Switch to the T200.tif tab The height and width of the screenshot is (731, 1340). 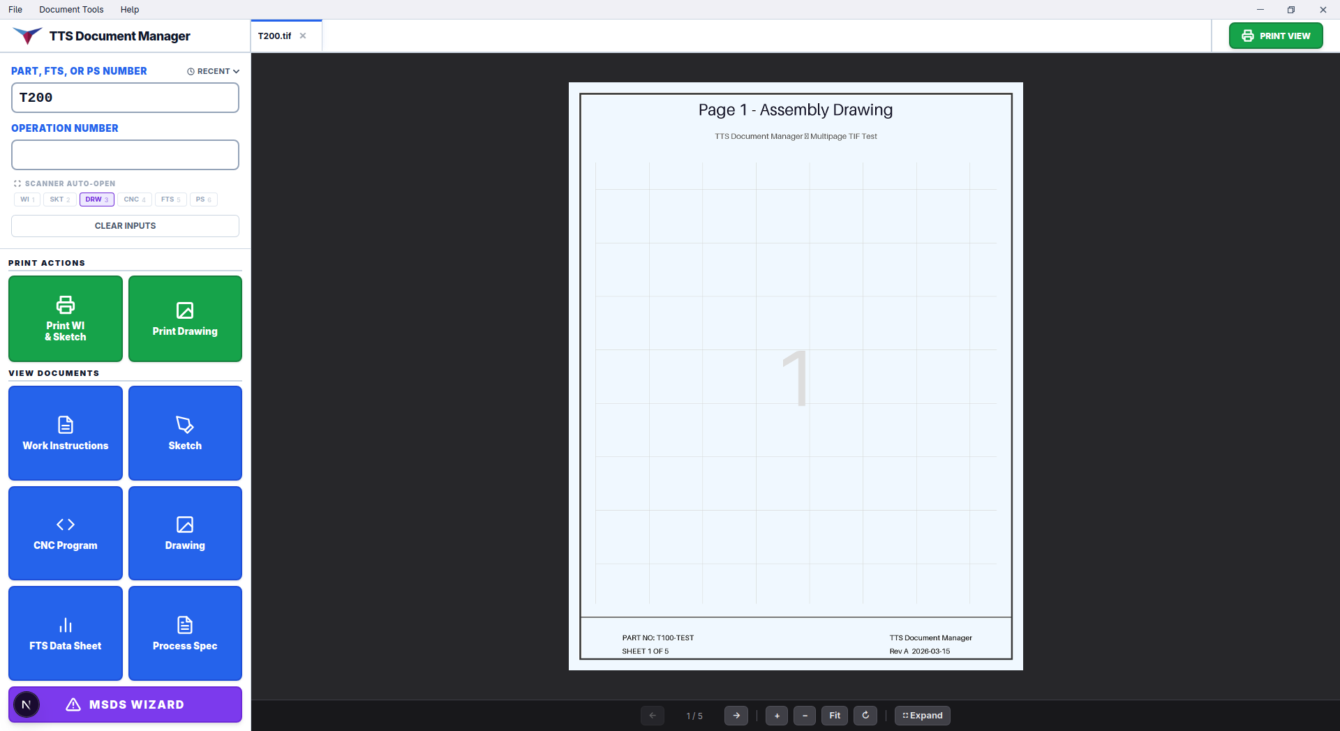tap(276, 35)
